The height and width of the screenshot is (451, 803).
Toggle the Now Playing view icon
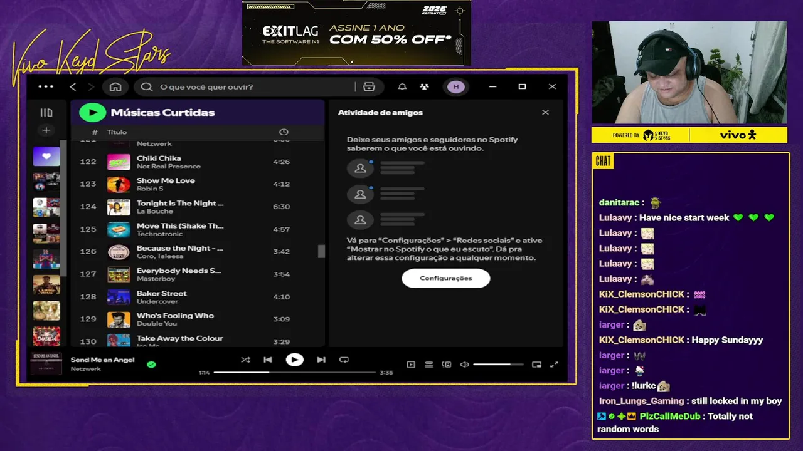coord(411,364)
